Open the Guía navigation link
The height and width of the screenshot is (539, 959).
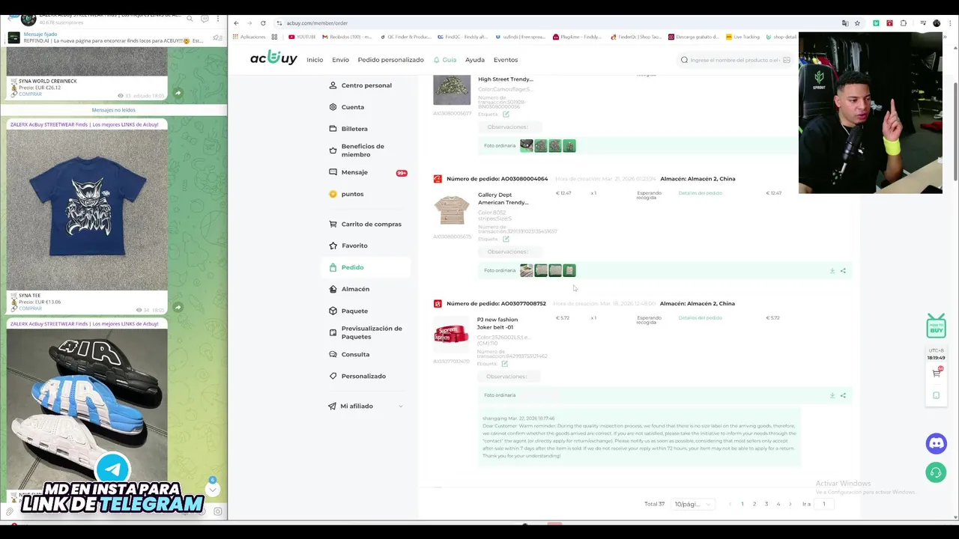tap(445, 60)
